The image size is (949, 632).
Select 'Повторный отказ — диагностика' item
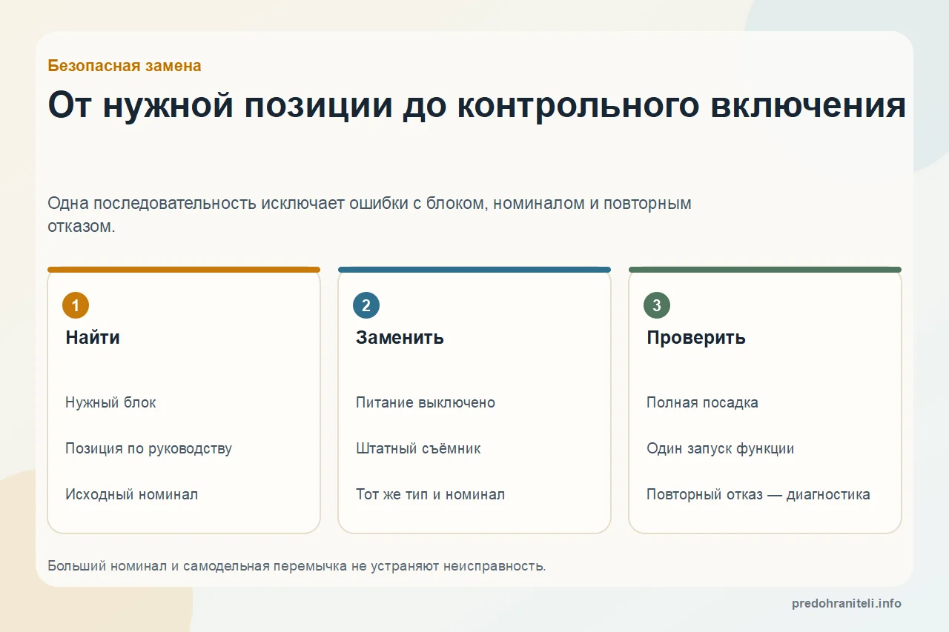758,494
